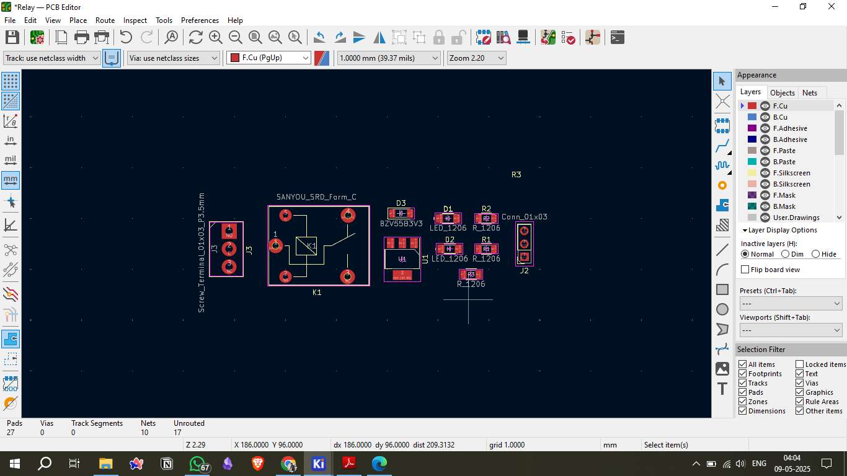Click the Save icon in the toolbar
847x476 pixels.
coord(12,37)
